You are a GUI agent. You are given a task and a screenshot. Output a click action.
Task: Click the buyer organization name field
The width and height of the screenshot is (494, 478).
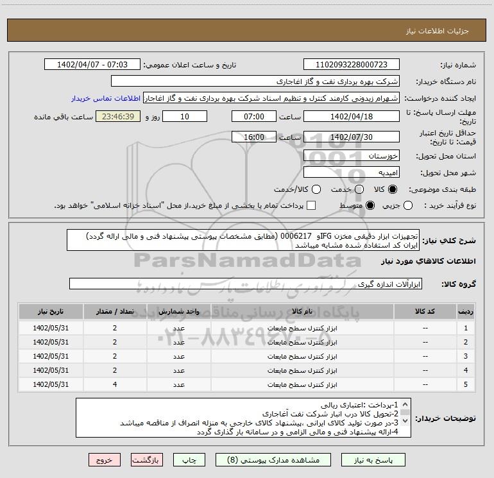click(x=255, y=81)
